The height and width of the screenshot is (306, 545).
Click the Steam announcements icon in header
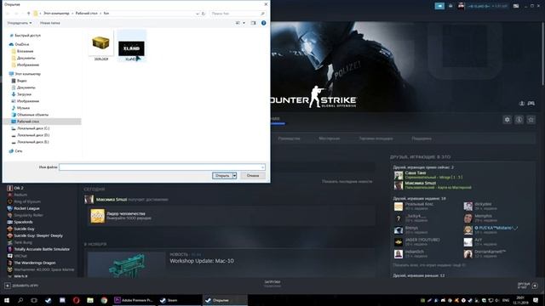[439, 6]
